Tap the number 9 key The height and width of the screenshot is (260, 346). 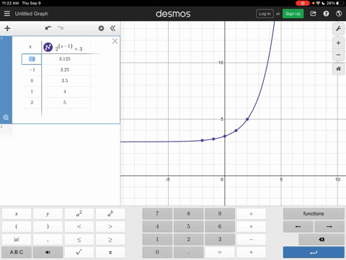220,214
